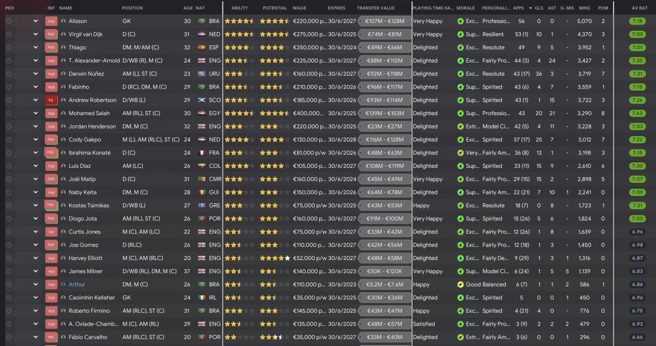Select the picked checkbox for Joe Gomez
Image resolution: width=656 pixels, height=346 pixels.
pyautogui.click(x=9, y=245)
